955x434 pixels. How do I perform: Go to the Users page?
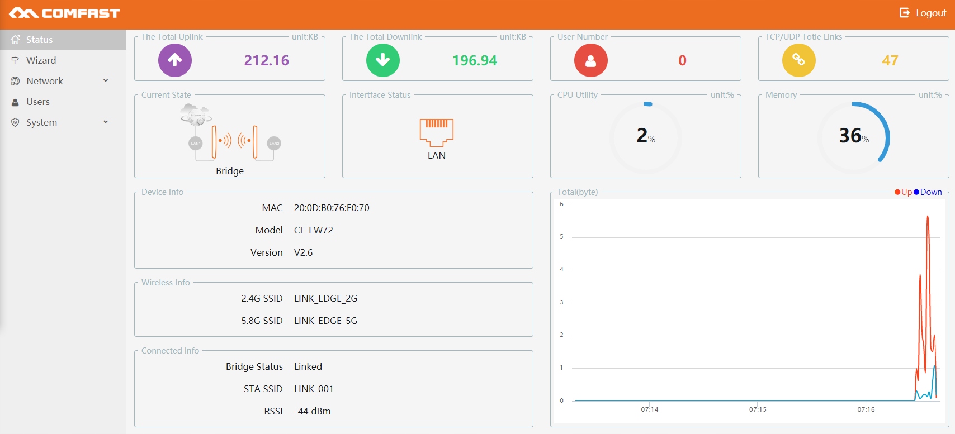click(38, 102)
